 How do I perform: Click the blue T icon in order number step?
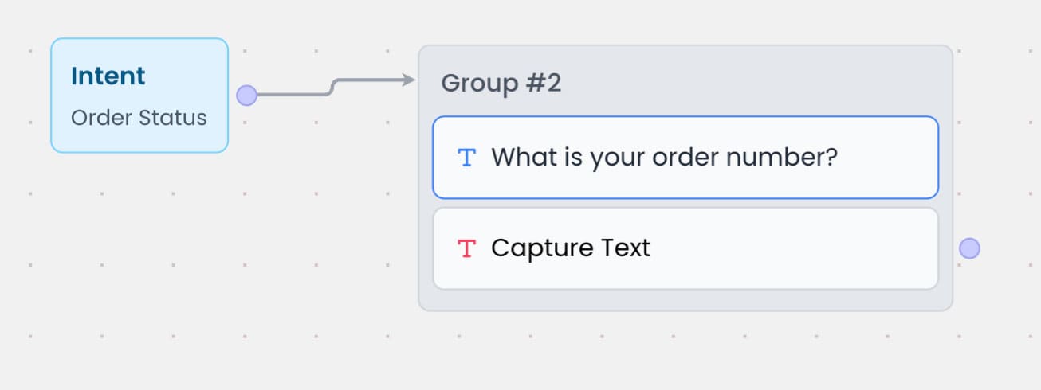(466, 158)
